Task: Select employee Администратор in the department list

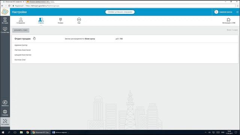Action: 21,45
